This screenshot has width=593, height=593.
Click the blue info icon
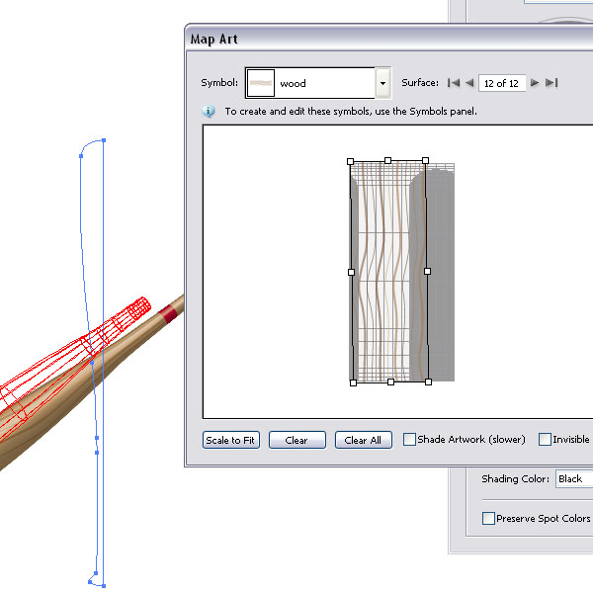coord(209,111)
